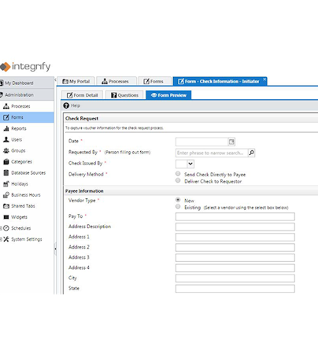This screenshot has width=318, height=354.
Task: Click the Address 4 input field
Action: tap(235, 268)
